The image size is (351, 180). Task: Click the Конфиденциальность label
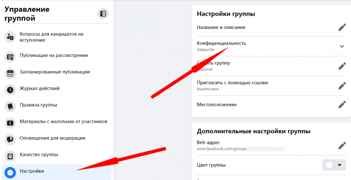[x=221, y=43]
